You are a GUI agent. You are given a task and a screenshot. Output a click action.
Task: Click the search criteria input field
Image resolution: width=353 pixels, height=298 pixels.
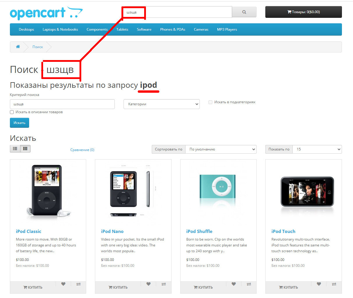pos(62,104)
